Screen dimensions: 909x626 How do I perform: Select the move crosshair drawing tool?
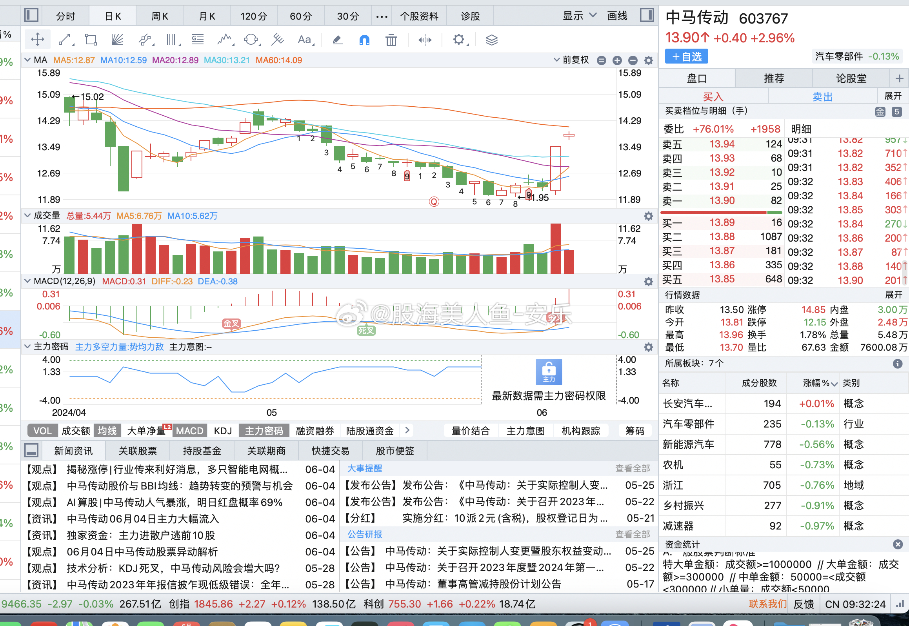38,40
